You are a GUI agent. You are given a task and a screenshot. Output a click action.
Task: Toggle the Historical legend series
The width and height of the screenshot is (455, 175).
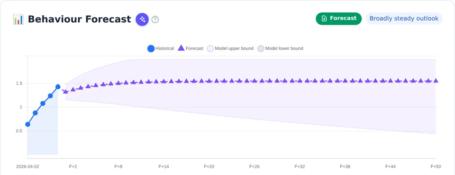pos(161,48)
